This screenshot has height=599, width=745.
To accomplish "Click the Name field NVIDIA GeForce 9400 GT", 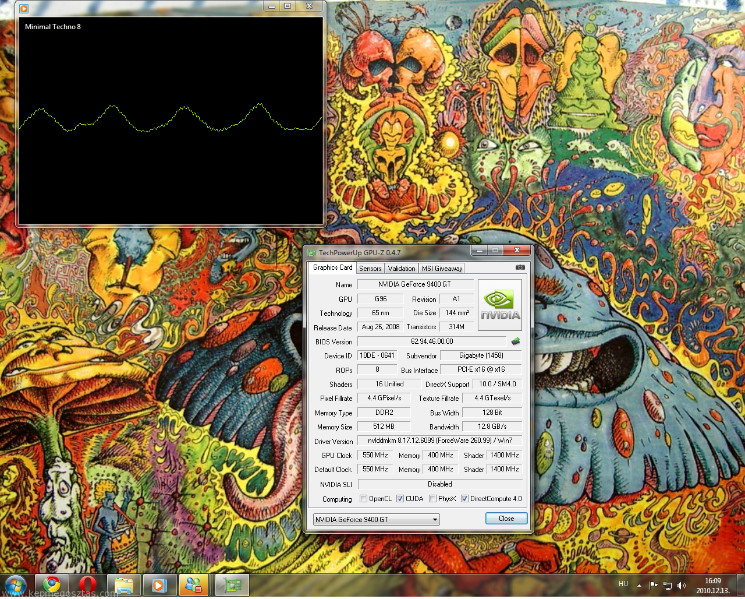I will pyautogui.click(x=414, y=284).
